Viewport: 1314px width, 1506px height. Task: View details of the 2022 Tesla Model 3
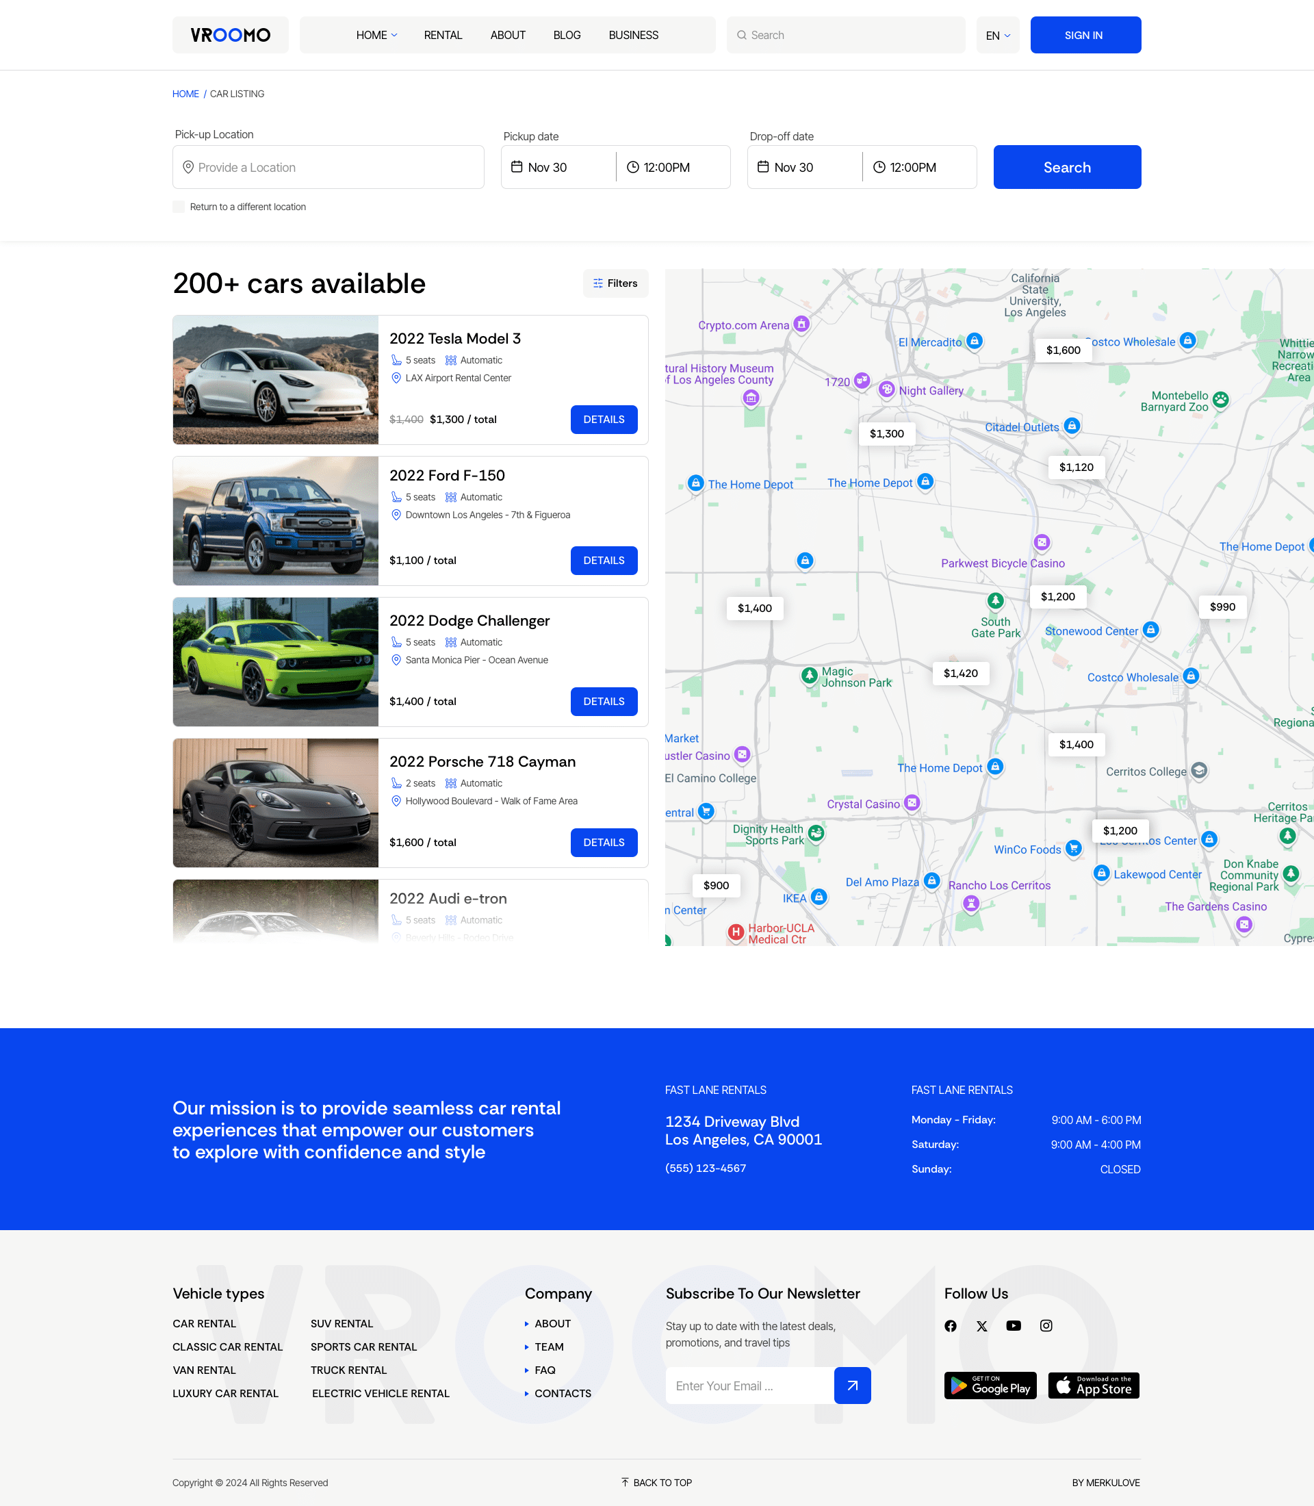pyautogui.click(x=604, y=419)
